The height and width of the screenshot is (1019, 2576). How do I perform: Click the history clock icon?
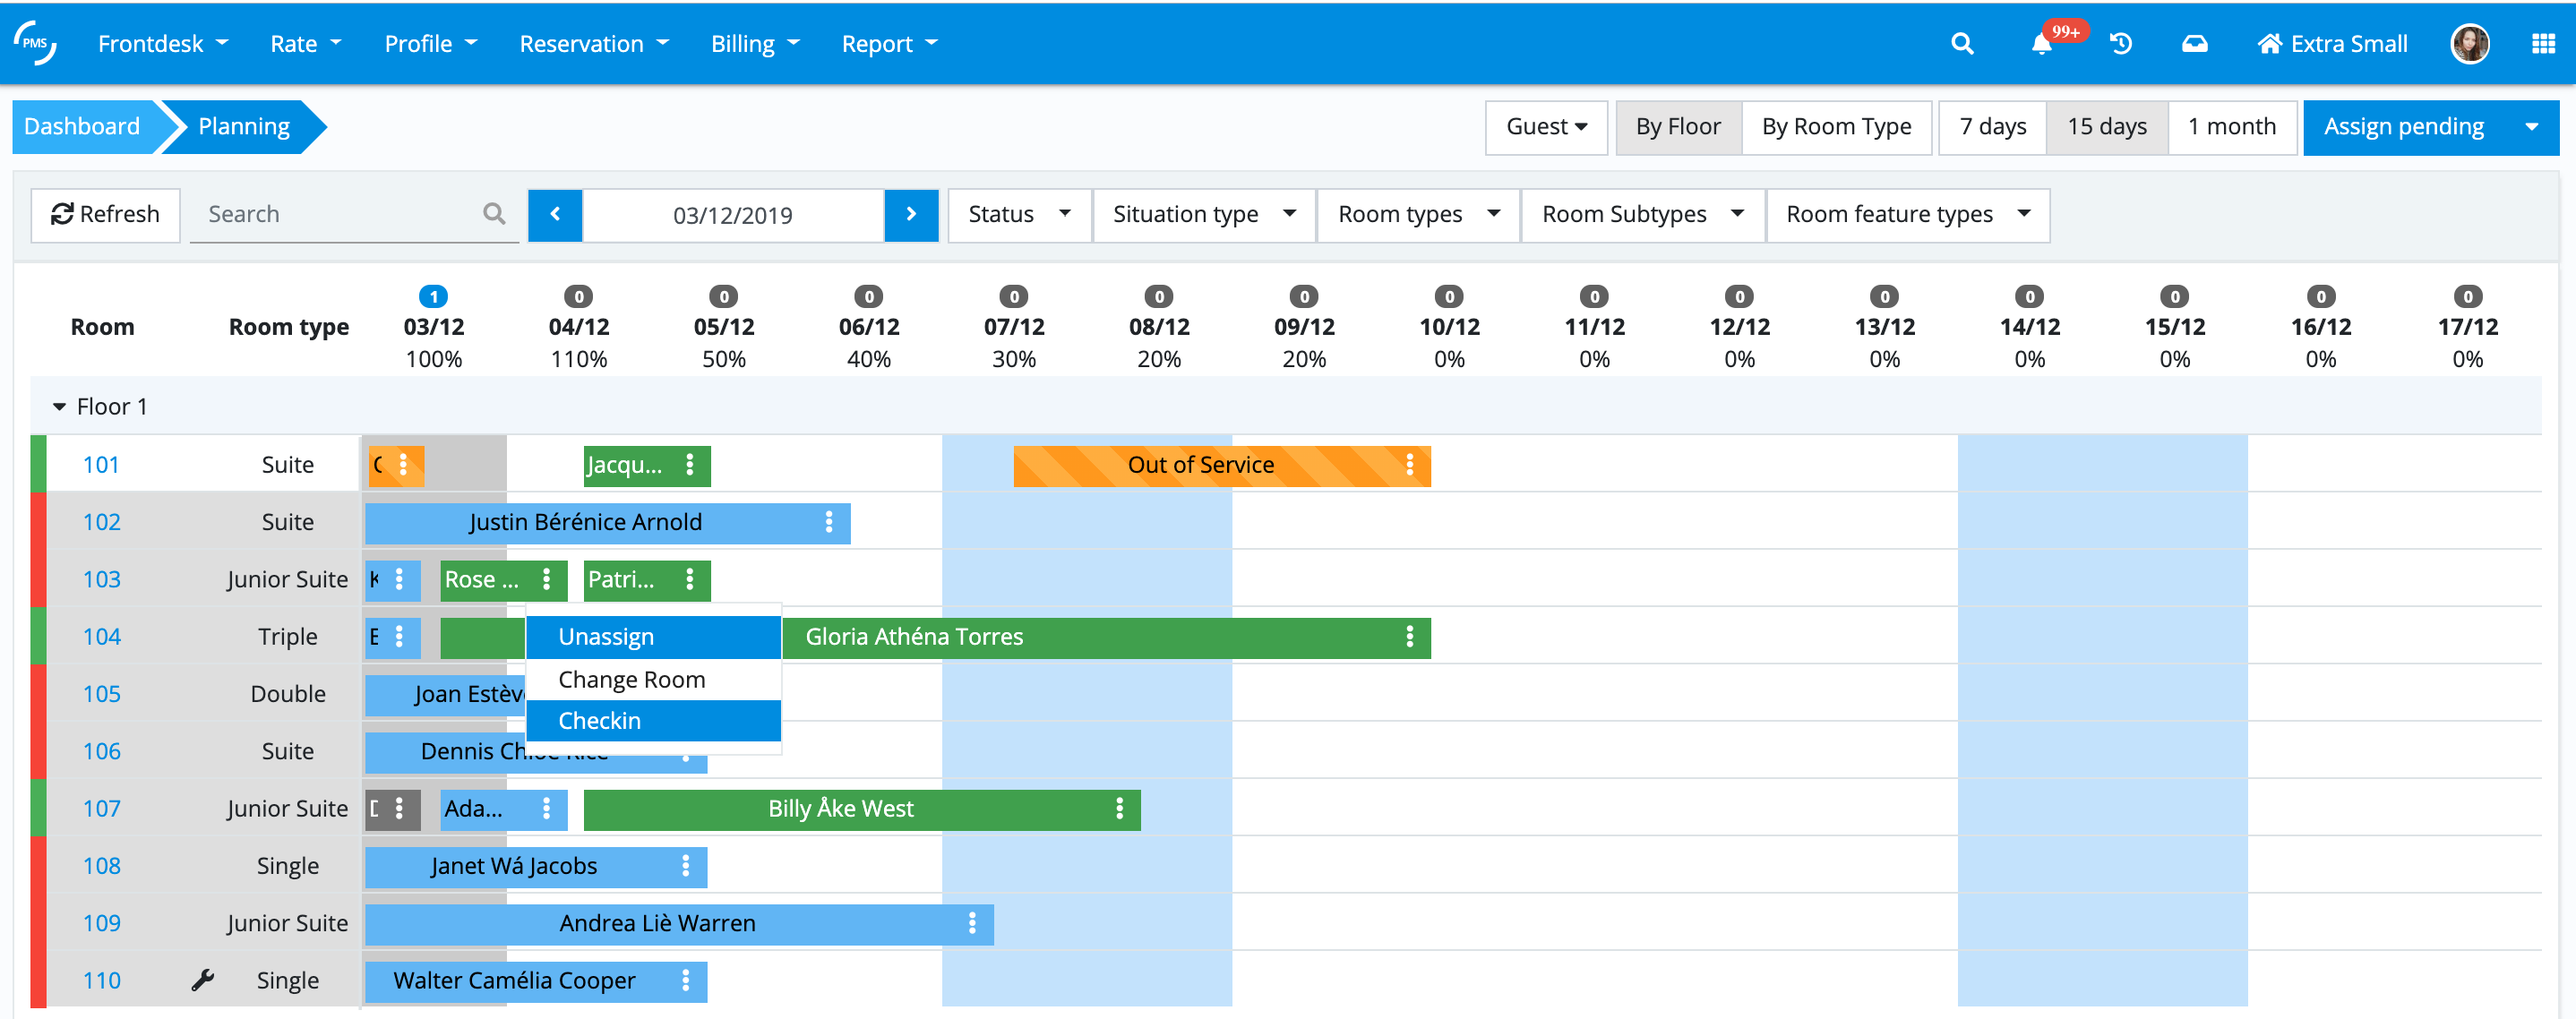tap(2120, 44)
